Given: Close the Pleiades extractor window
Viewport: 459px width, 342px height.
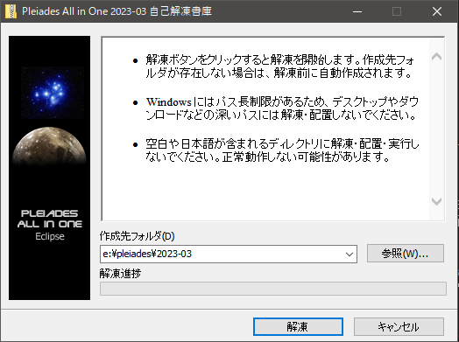Looking at the screenshot, I should click(x=437, y=11).
